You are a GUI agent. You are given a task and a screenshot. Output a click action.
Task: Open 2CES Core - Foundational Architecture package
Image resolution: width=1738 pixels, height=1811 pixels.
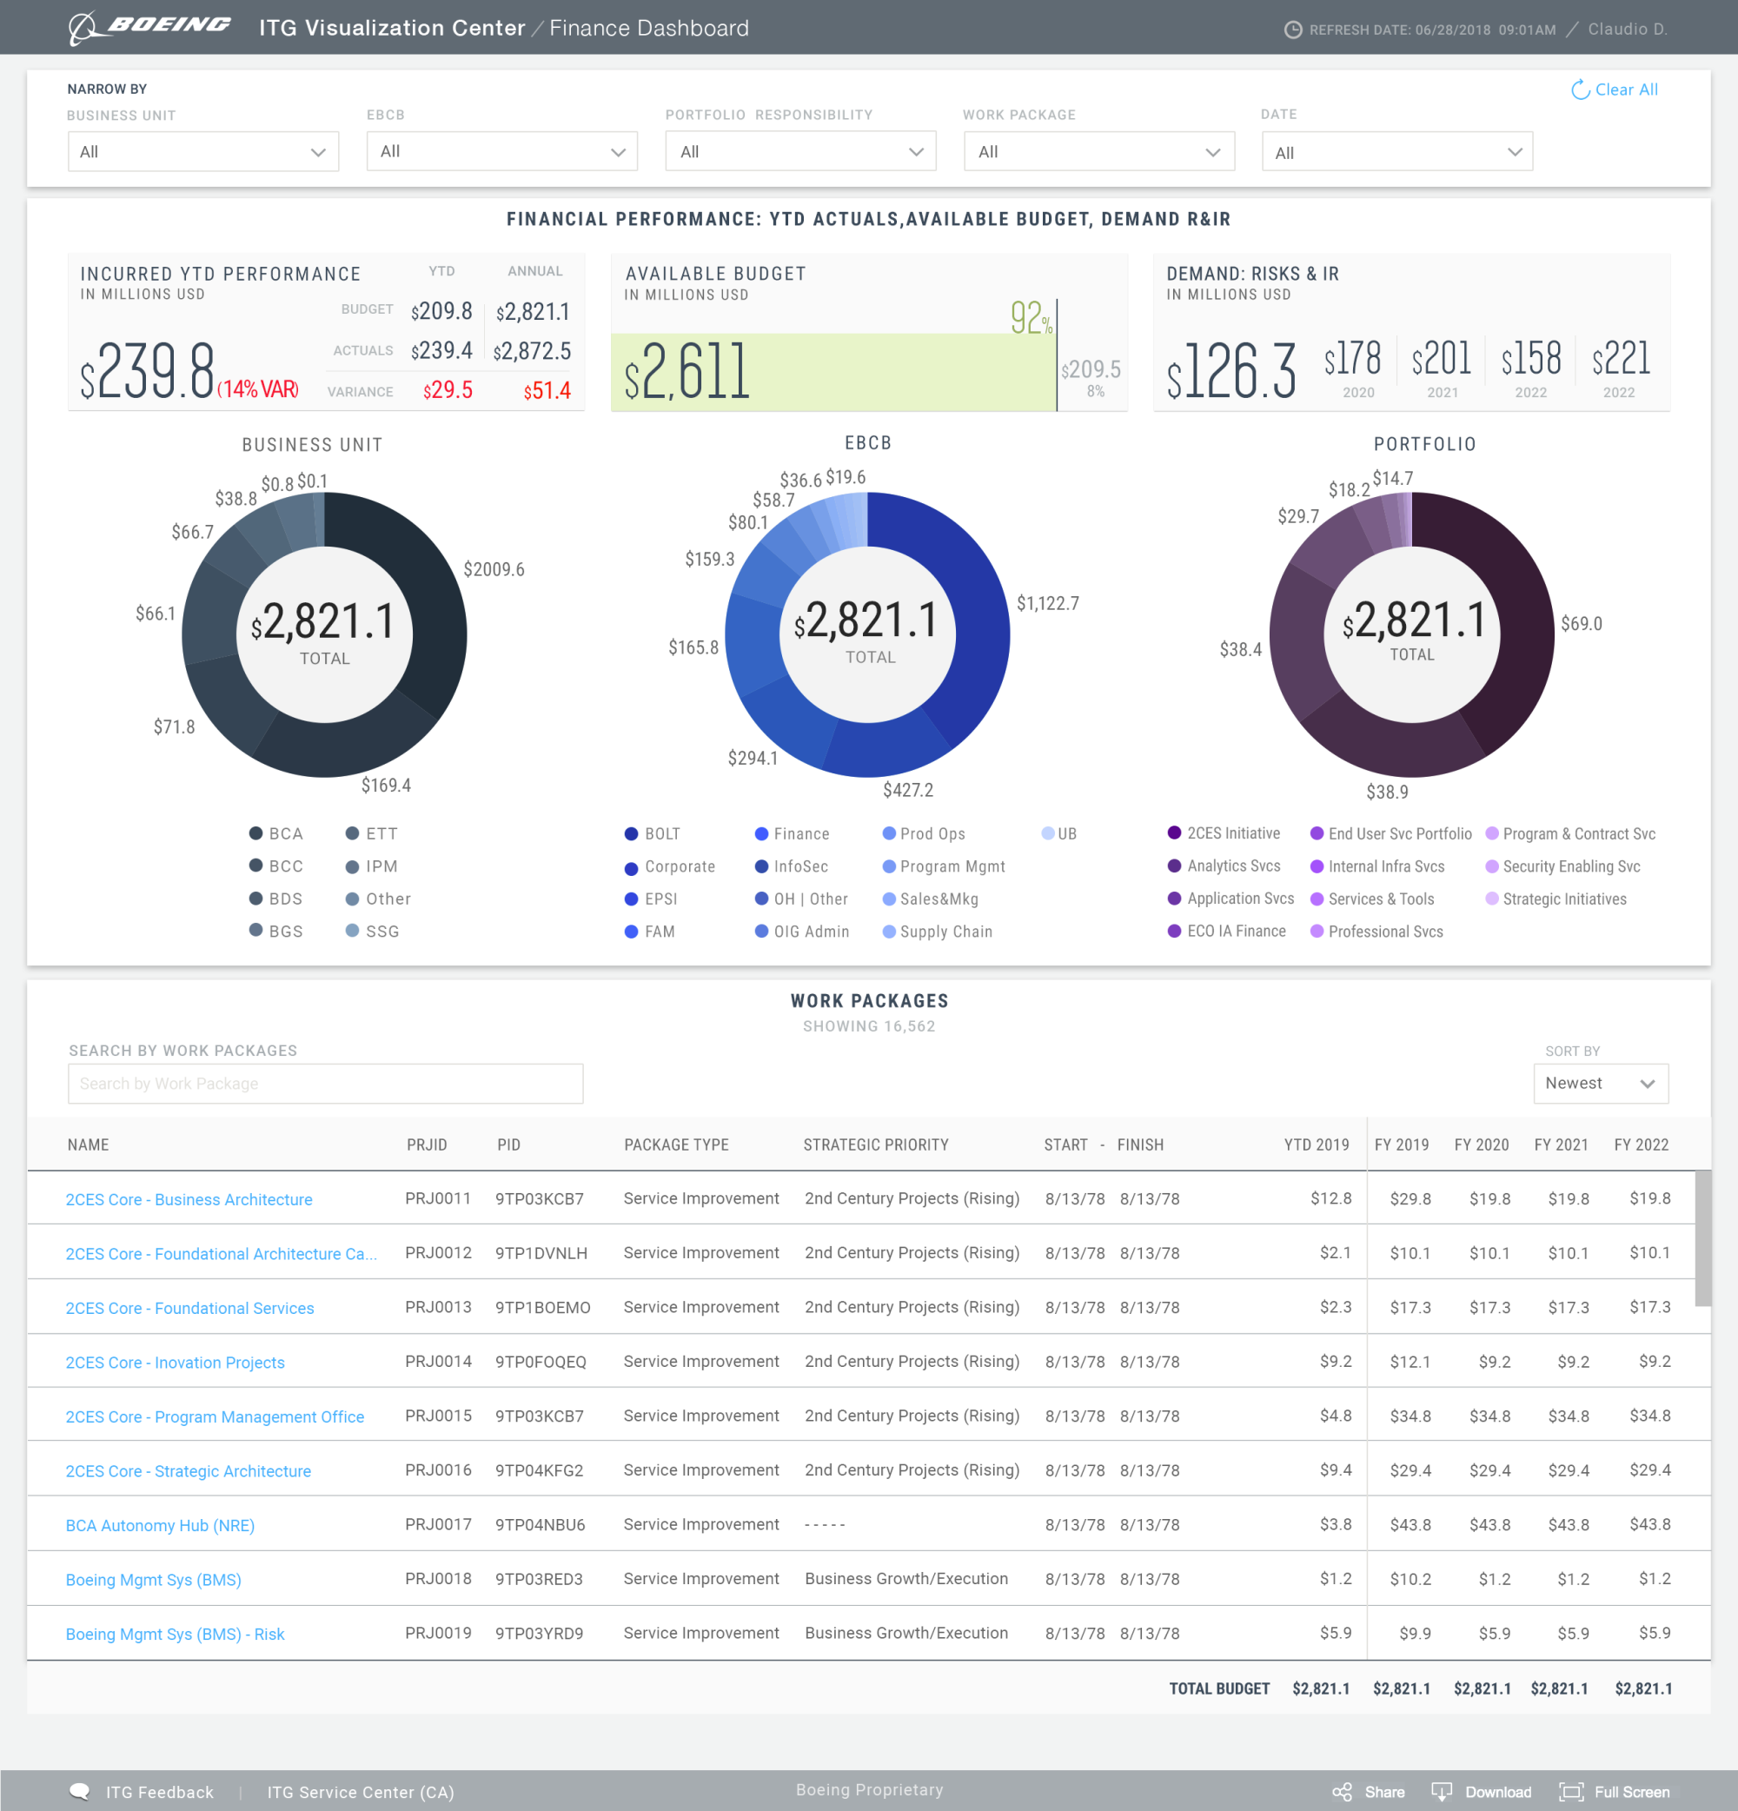coord(221,1254)
